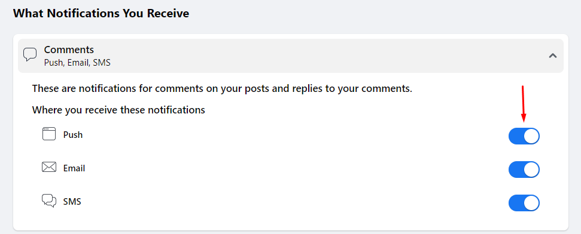581x234 pixels.
Task: Click the SMS chat bubbles icon
Action: (49, 201)
